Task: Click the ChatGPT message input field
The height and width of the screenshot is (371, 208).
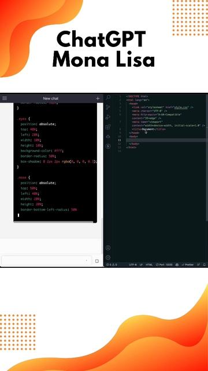Action: [x=46, y=261]
